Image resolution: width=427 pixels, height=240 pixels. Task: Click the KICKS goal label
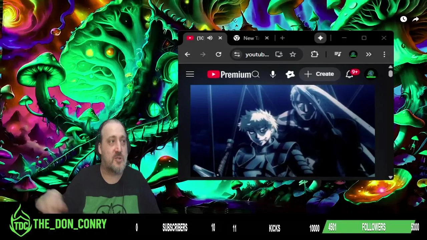pyautogui.click(x=275, y=228)
